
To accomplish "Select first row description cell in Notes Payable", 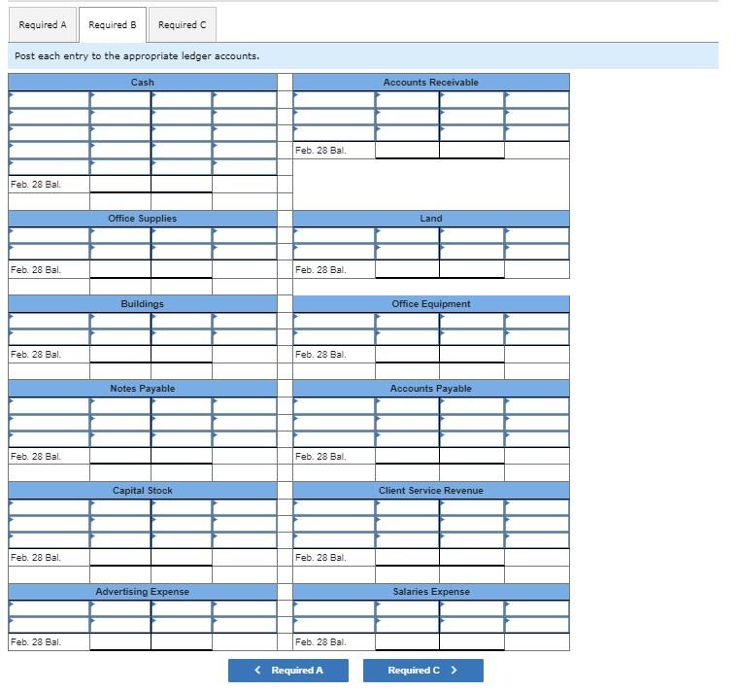I will tap(50, 405).
